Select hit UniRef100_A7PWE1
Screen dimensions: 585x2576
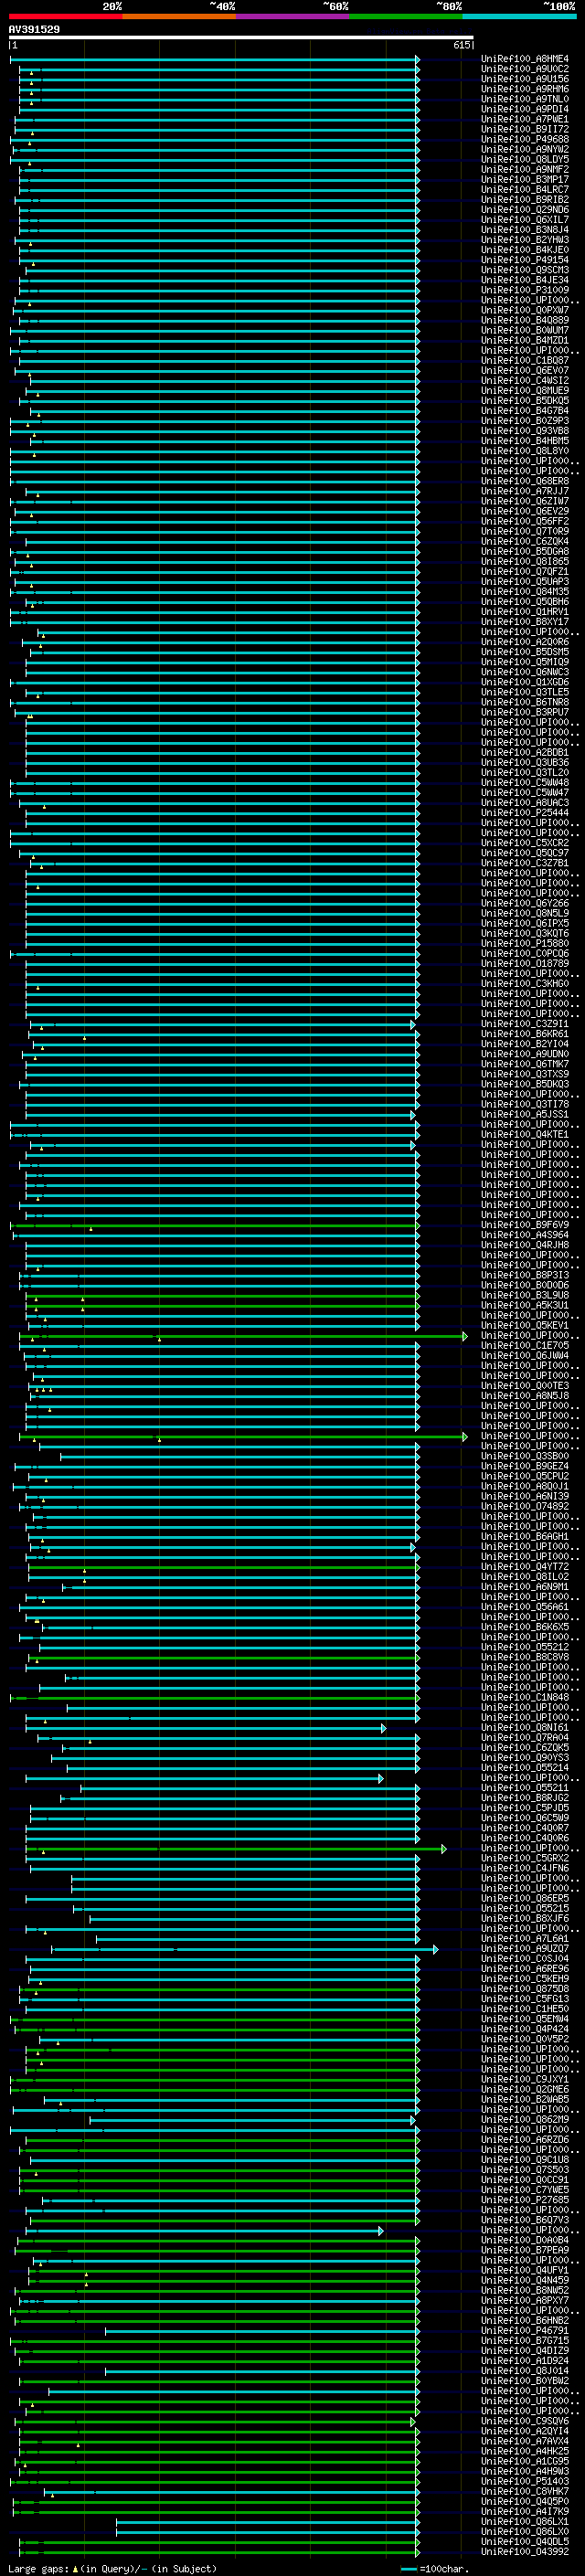pyautogui.click(x=524, y=119)
